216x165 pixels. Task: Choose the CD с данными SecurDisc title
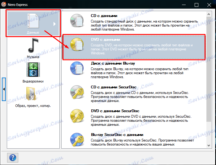(x=114, y=87)
